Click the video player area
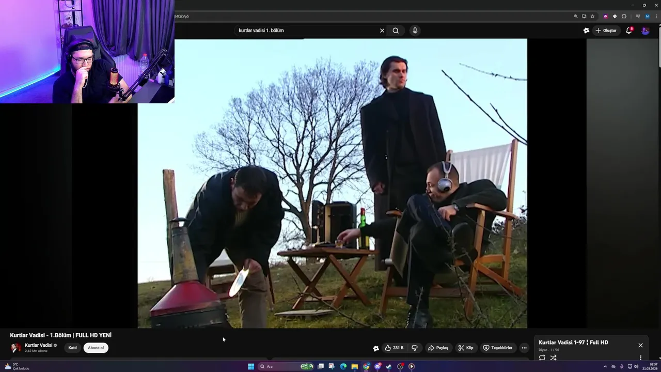Screen dimensions: 661x372 click(332, 183)
